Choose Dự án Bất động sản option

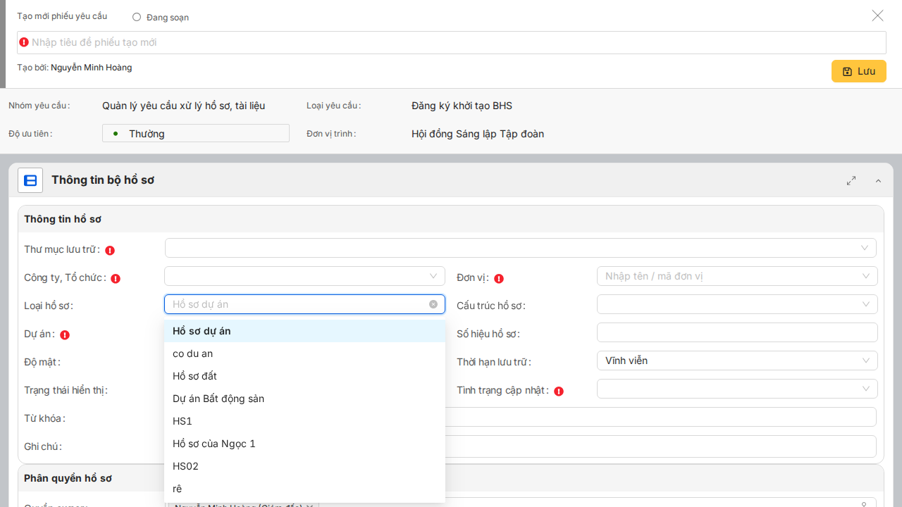coord(218,399)
